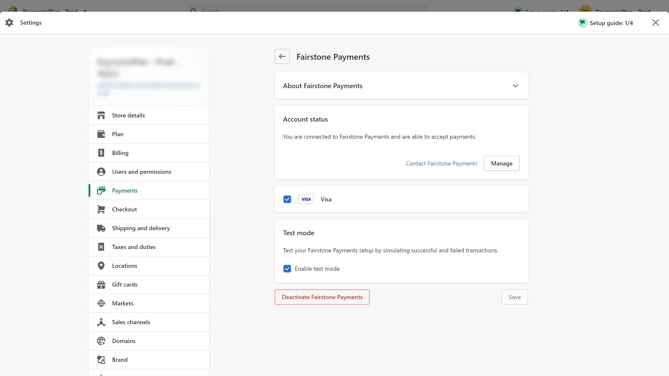Click the Shipping and delivery truck icon
Image resolution: width=669 pixels, height=376 pixels.
101,228
